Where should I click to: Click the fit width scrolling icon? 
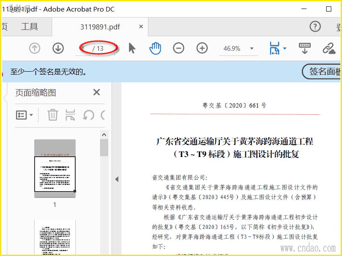(x=274, y=48)
